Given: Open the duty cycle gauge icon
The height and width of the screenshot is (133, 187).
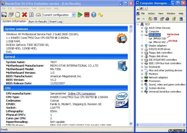Looking at the screenshot, I should click(38, 15).
